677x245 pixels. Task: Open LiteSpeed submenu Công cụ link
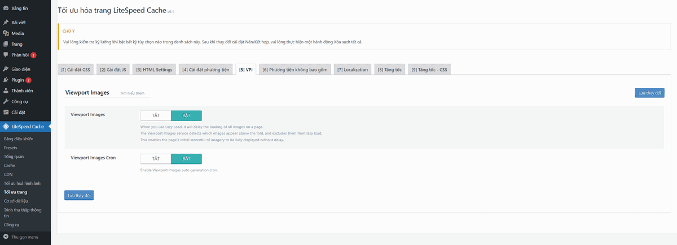coord(11,224)
